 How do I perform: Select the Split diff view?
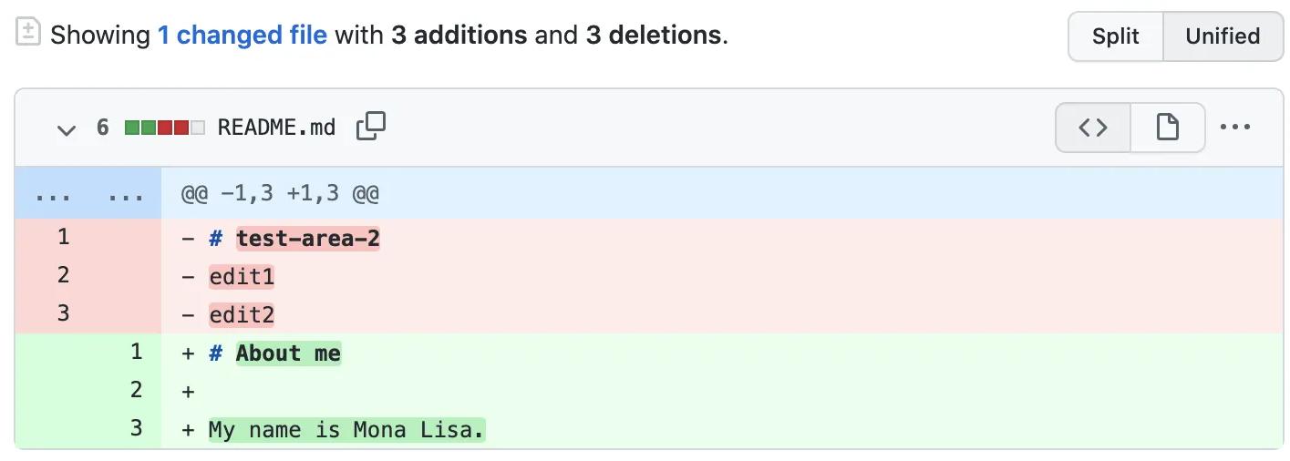(x=1116, y=36)
